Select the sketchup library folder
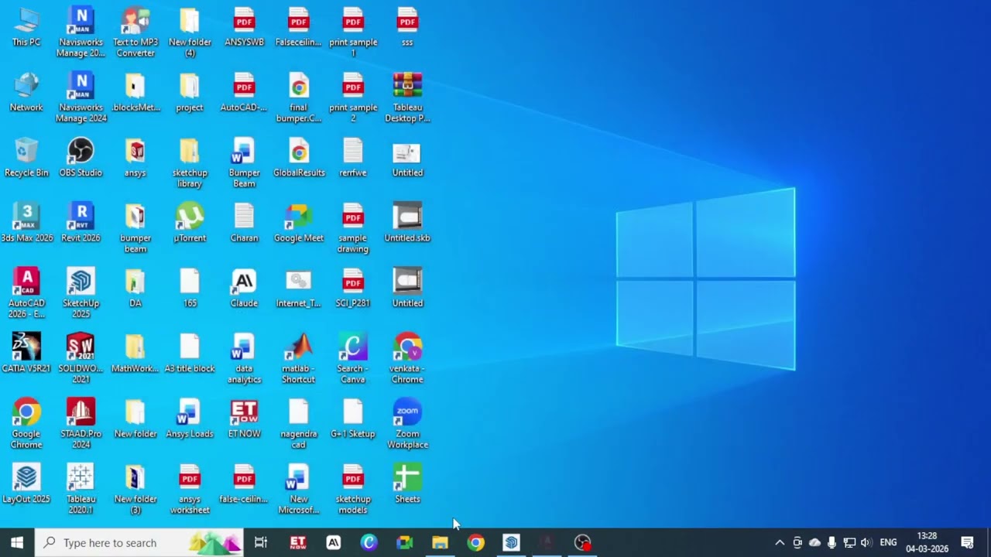This screenshot has width=991, height=557. pyautogui.click(x=190, y=162)
